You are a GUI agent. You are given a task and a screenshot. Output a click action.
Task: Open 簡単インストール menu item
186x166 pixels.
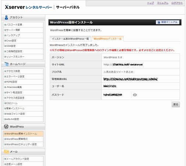pos(23,109)
